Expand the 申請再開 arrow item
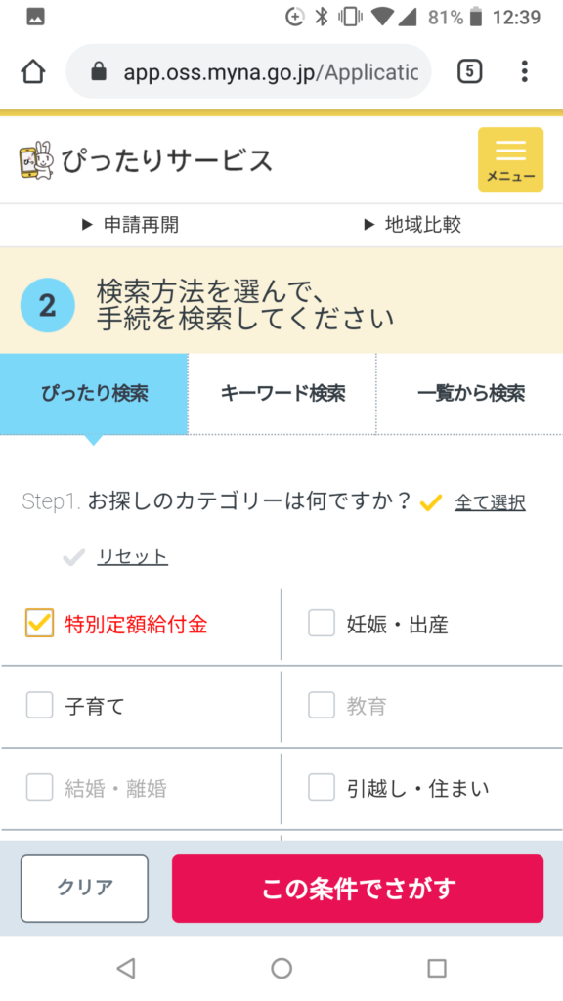The image size is (563, 1001). [131, 225]
